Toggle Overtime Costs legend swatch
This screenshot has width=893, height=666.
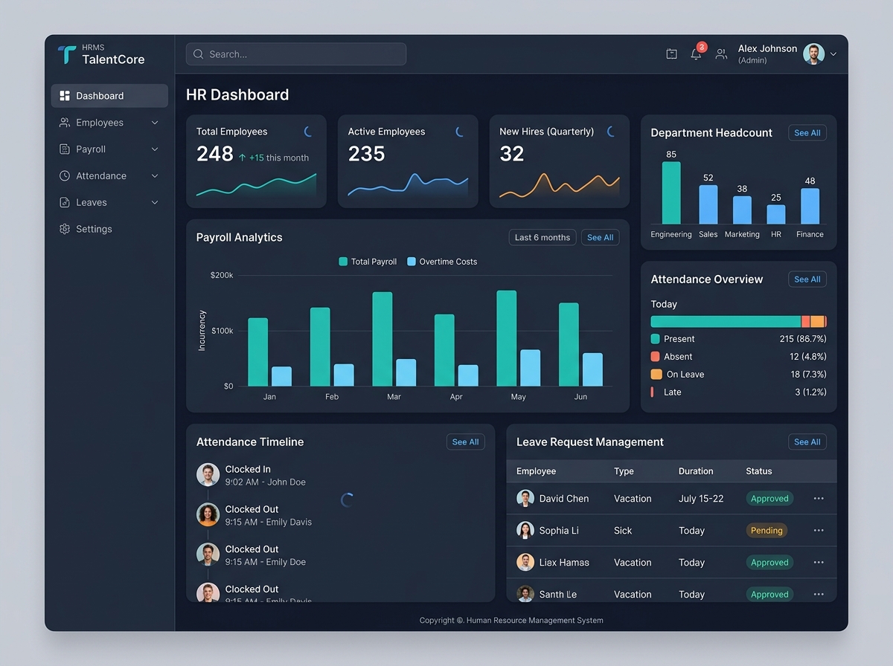(412, 262)
